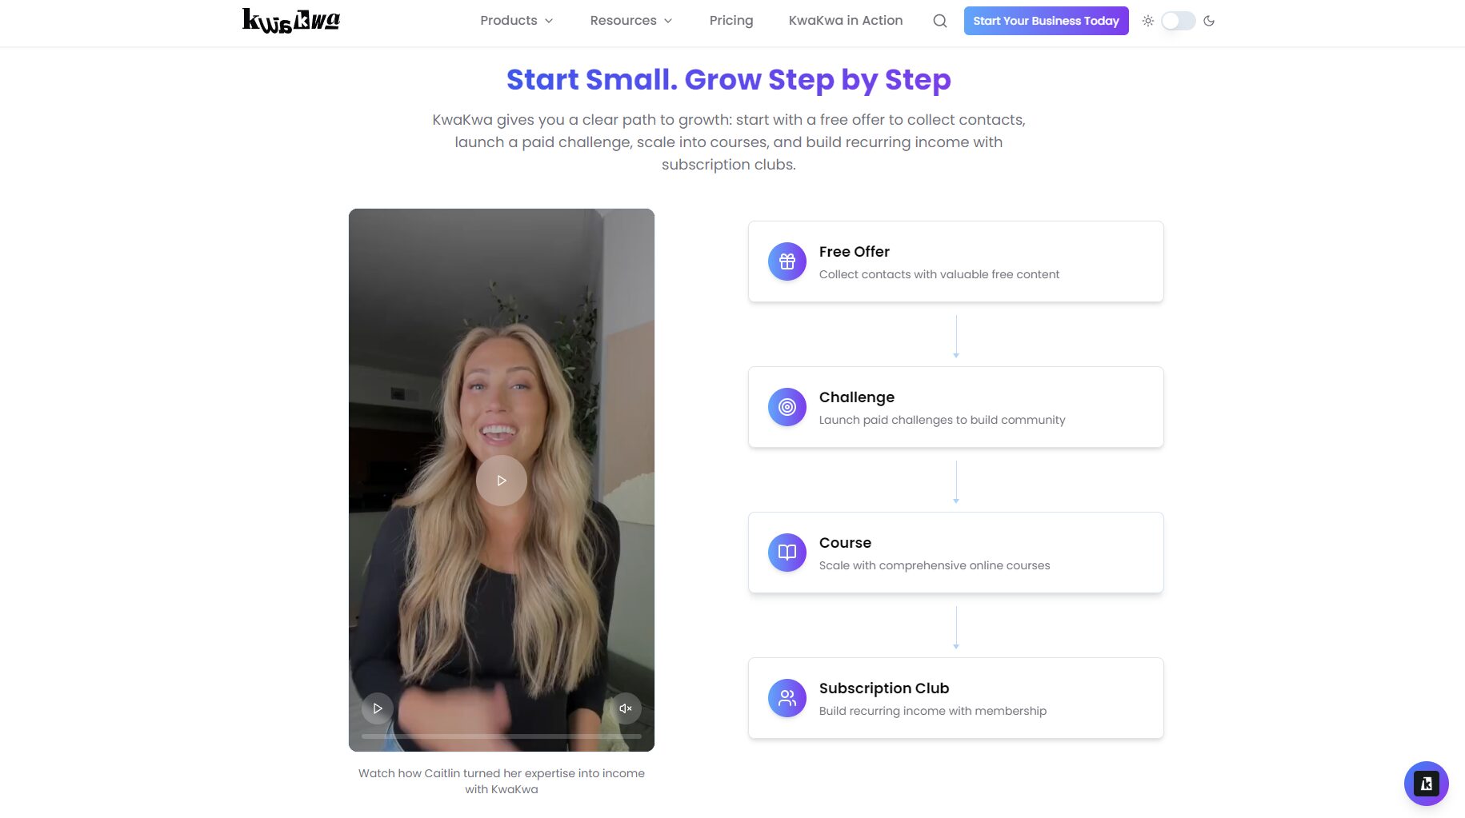Click the search magnifier icon

tap(940, 21)
